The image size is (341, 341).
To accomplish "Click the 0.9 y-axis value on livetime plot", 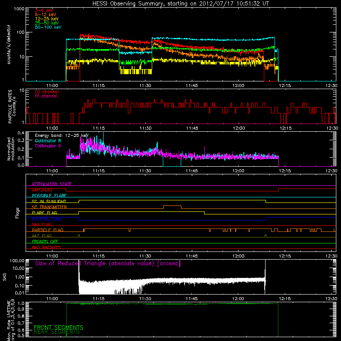I will point(21,309).
